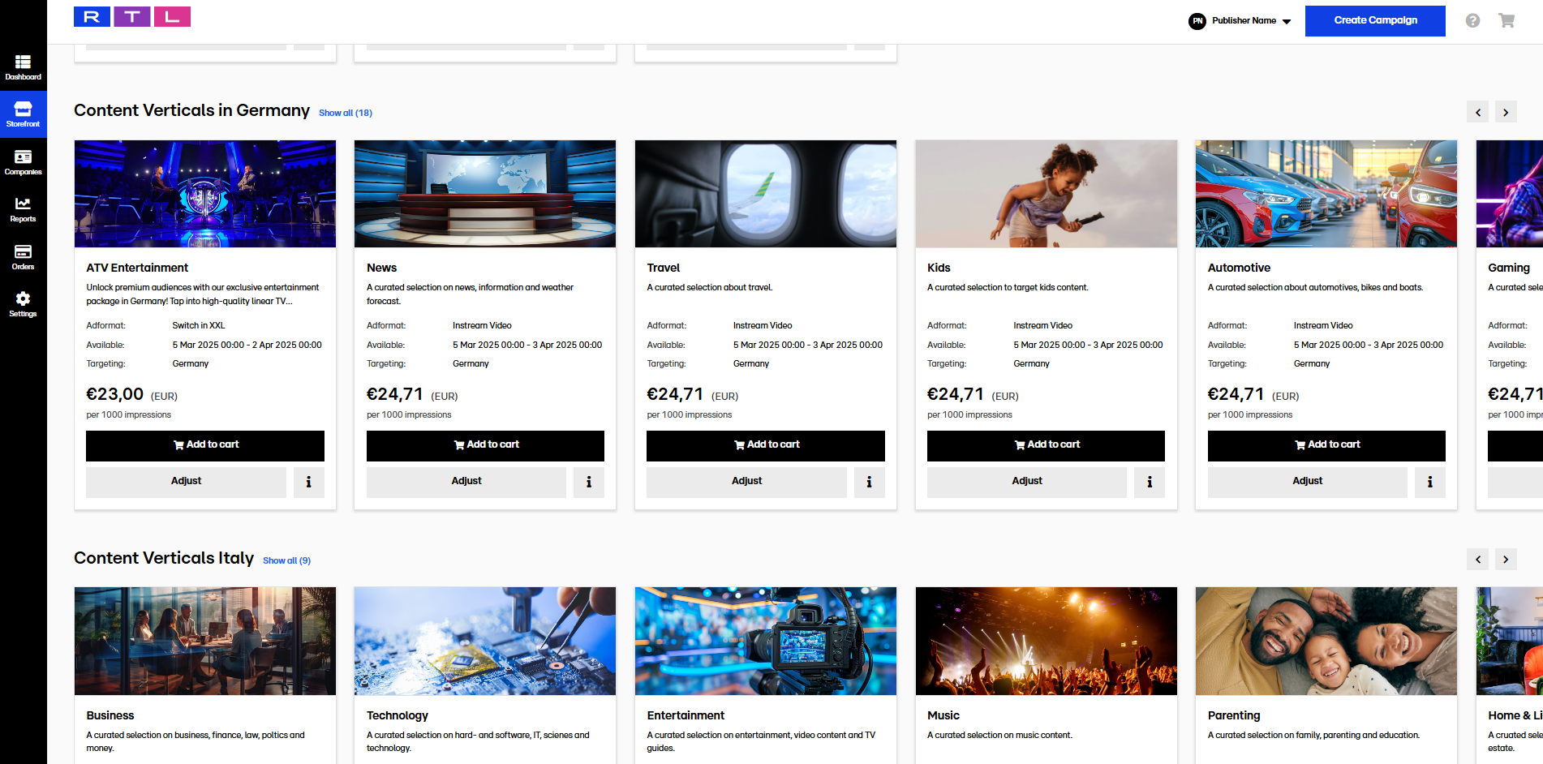This screenshot has width=1543, height=764.
Task: Click the RTL logo
Action: coord(132,17)
